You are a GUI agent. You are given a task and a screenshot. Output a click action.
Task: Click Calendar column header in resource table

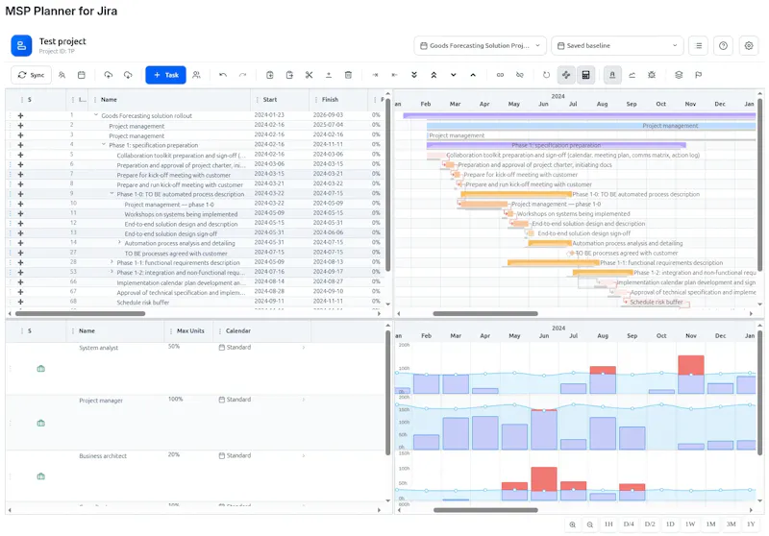[x=237, y=330]
